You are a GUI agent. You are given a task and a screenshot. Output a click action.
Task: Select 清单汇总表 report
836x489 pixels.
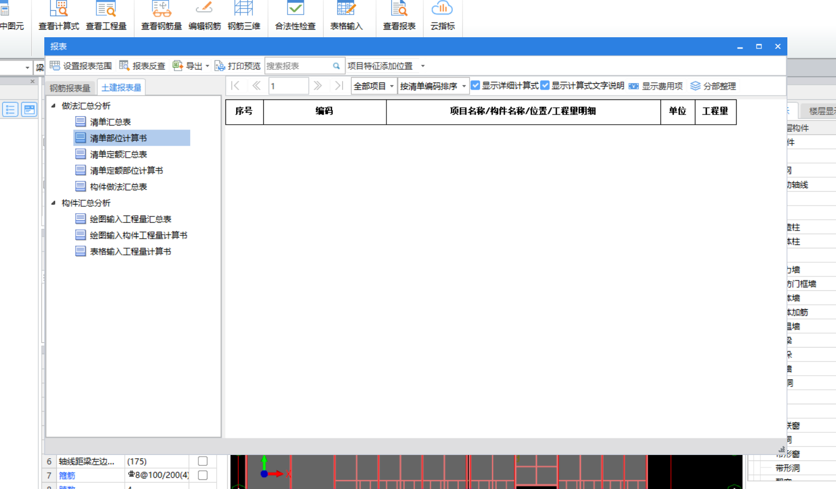click(110, 122)
